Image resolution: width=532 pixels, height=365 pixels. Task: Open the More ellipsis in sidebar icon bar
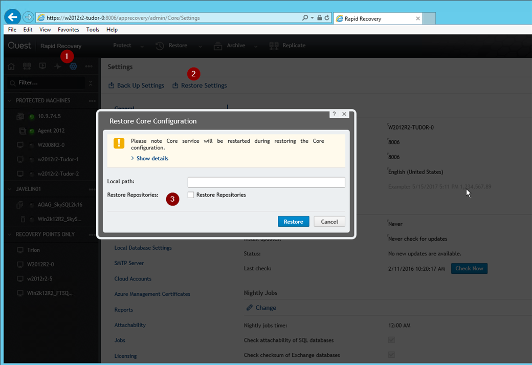pos(89,67)
